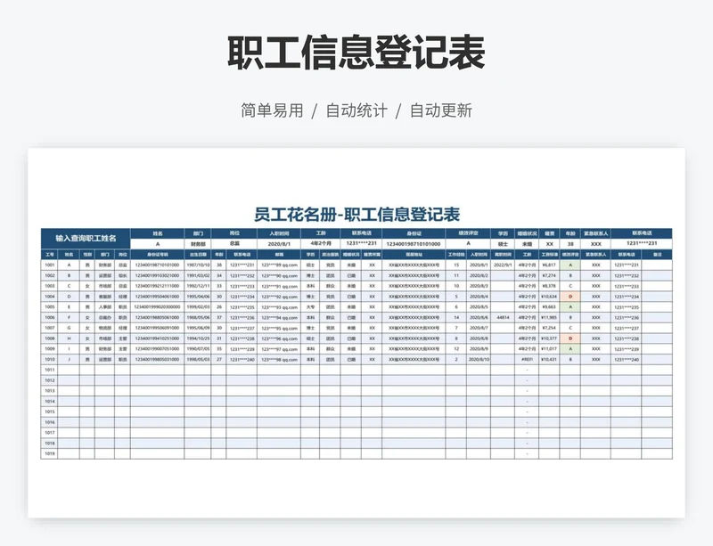Screen dimensions: 713x546
Task: Click employee number cell 1001
Action: click(x=50, y=265)
